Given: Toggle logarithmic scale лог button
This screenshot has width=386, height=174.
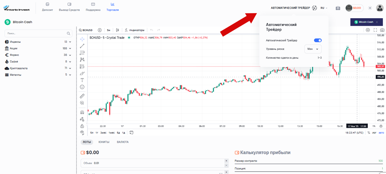Looking at the screenshot, I should (x=375, y=133).
